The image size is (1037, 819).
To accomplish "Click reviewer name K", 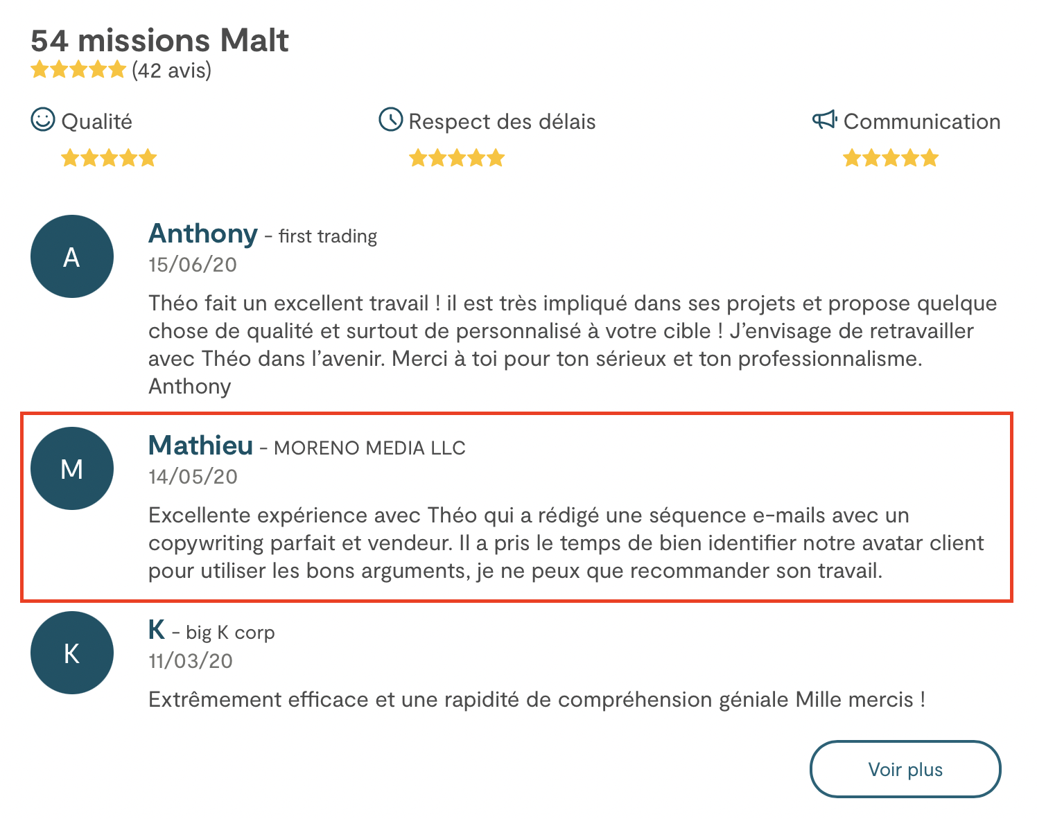I will [x=157, y=630].
